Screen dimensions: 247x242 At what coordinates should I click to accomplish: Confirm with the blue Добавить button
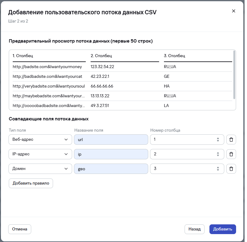coord(222,229)
